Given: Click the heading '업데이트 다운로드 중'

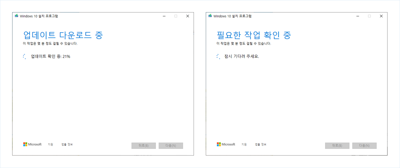Looking at the screenshot, I should coord(63,35).
